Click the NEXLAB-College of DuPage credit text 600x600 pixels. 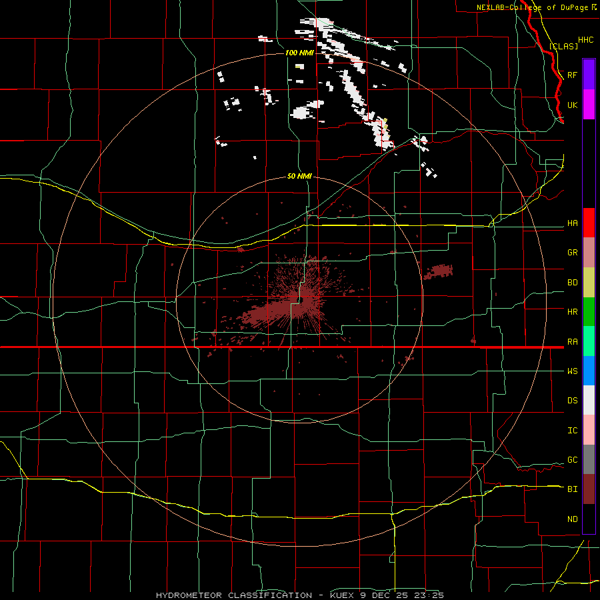[533, 7]
